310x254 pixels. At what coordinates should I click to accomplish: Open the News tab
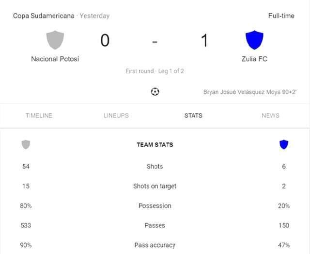[270, 116]
